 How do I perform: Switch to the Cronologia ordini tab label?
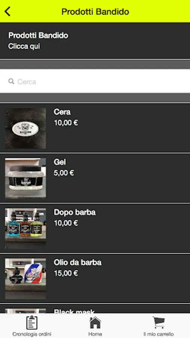[x=32, y=334]
